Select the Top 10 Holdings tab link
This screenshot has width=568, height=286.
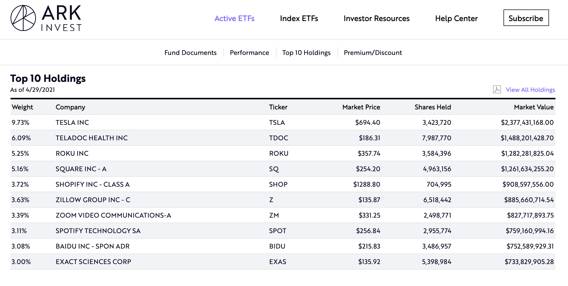[306, 53]
